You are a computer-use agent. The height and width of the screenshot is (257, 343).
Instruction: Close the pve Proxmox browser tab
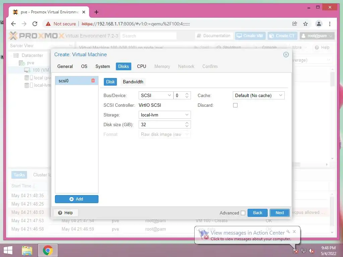[84, 12]
